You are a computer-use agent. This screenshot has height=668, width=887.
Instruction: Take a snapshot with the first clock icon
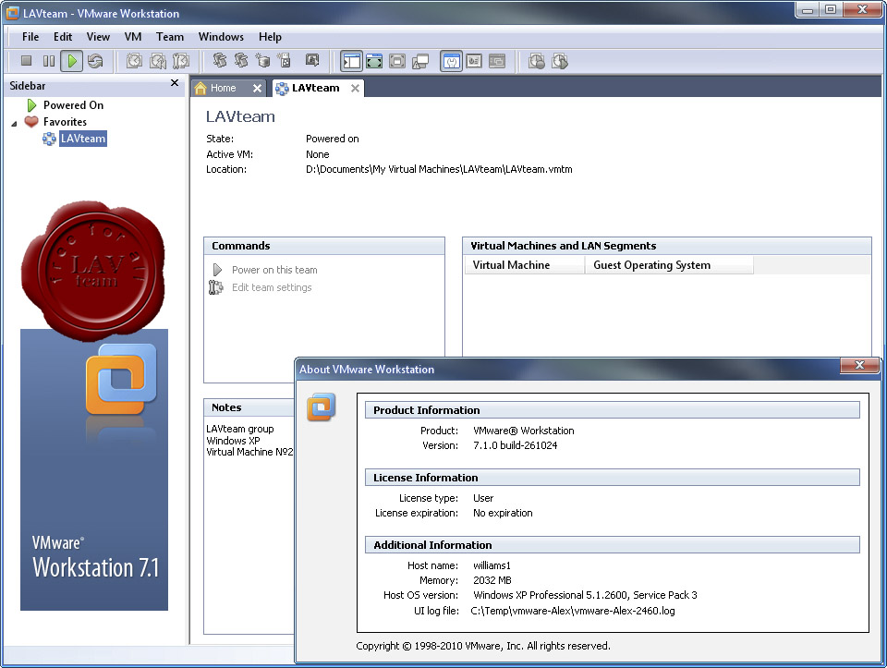tap(134, 61)
